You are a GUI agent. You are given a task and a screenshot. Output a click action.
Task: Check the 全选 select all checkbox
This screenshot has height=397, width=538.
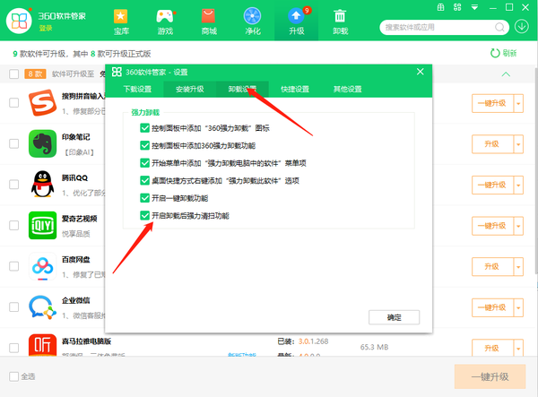[13, 376]
